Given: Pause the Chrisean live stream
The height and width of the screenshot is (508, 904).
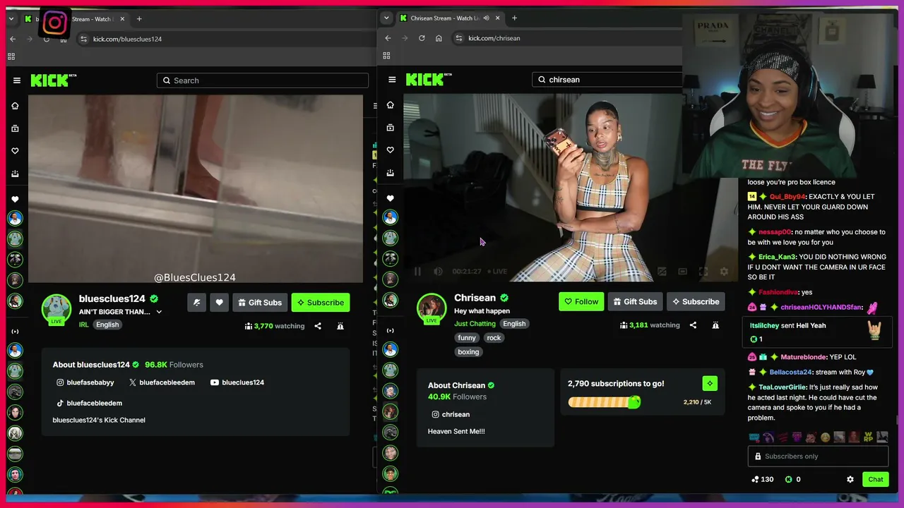Looking at the screenshot, I should [417, 272].
